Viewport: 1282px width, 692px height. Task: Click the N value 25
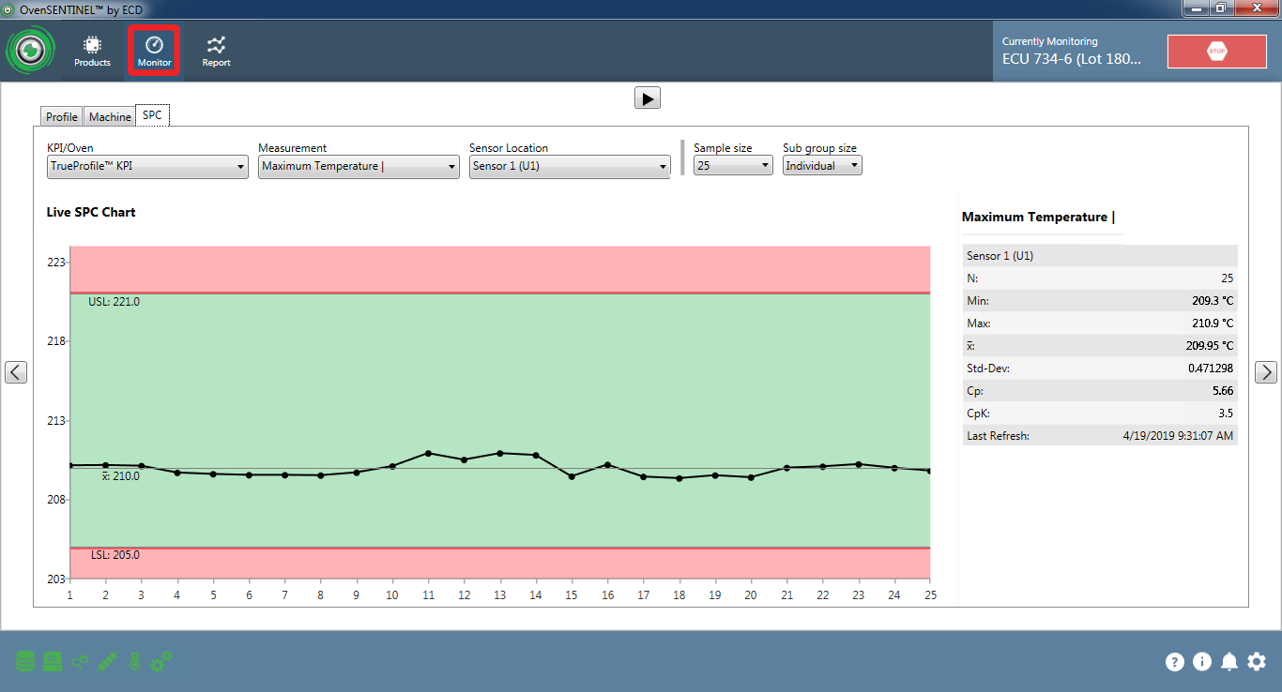pyautogui.click(x=1228, y=278)
